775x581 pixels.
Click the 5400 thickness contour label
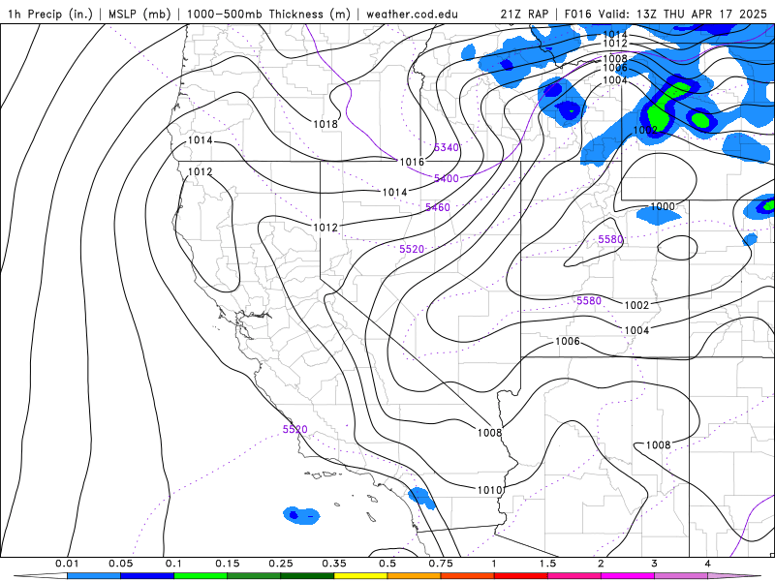pos(447,178)
